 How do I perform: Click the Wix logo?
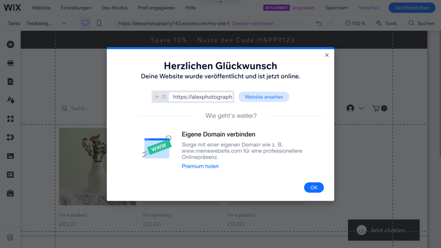(x=12, y=8)
